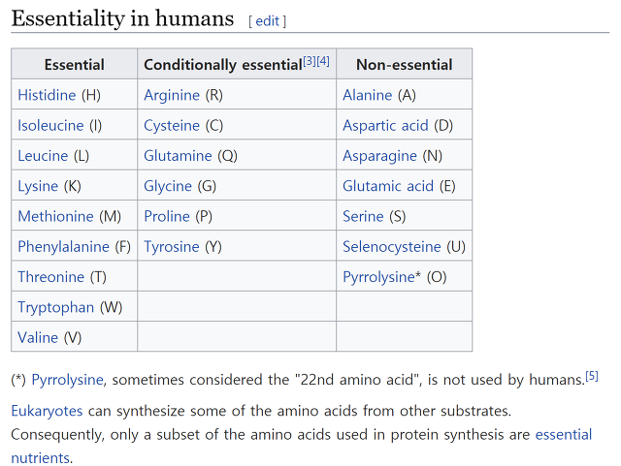The height and width of the screenshot is (466, 621).
Task: Open the Arginine link
Action: 172,95
